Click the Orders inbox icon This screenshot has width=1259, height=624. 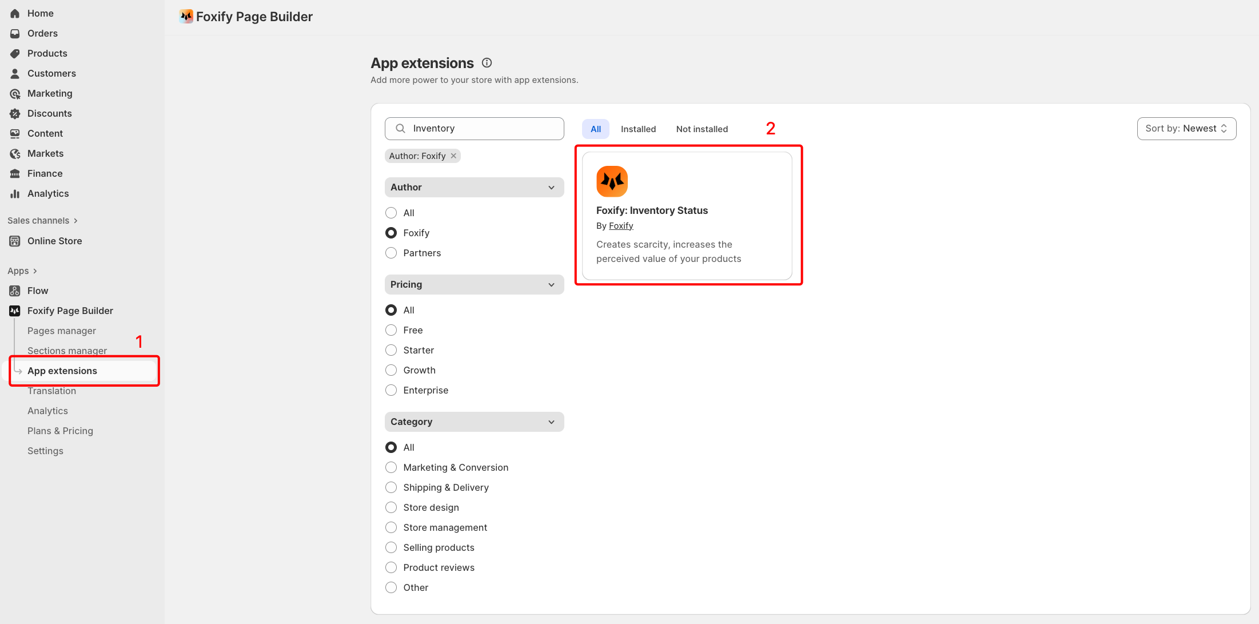[15, 33]
